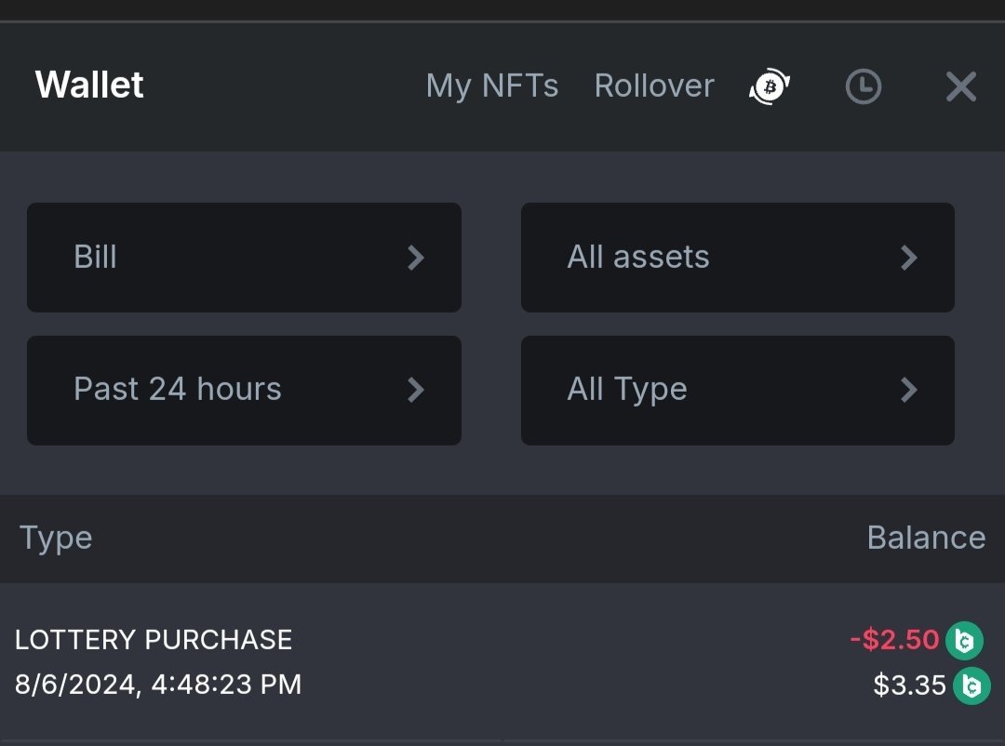Screen dimensions: 1005x746
Task: Close the Wallet panel with X
Action: (960, 87)
